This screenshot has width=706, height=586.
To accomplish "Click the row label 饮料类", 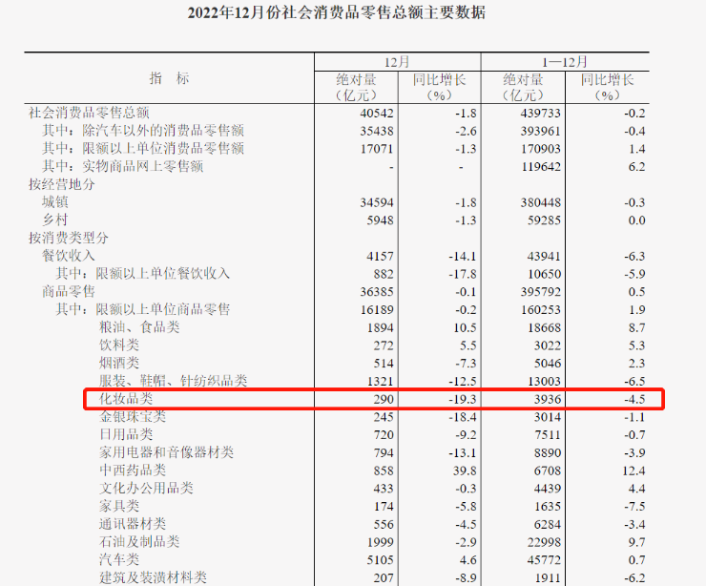I will click(119, 345).
